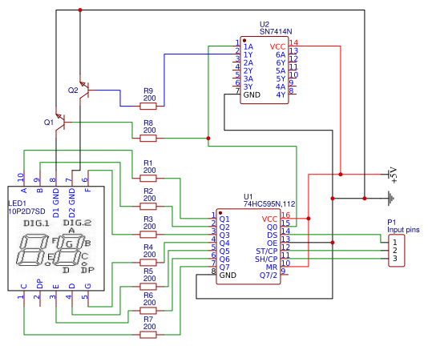
Task: Click the '1A' pin label on U2
Action: click(248, 47)
